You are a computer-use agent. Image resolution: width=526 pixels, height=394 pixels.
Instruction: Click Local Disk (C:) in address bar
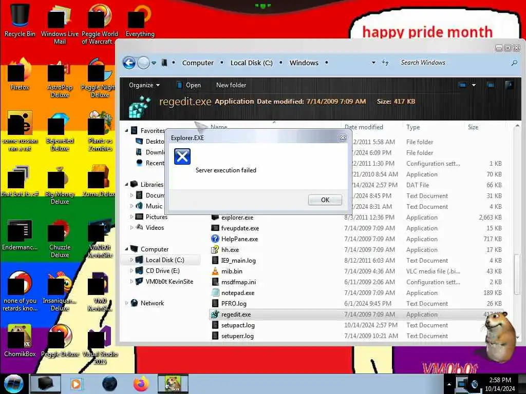(x=251, y=63)
